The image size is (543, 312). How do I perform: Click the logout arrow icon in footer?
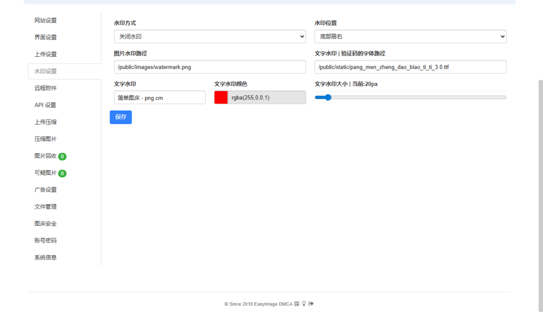pyautogui.click(x=311, y=303)
